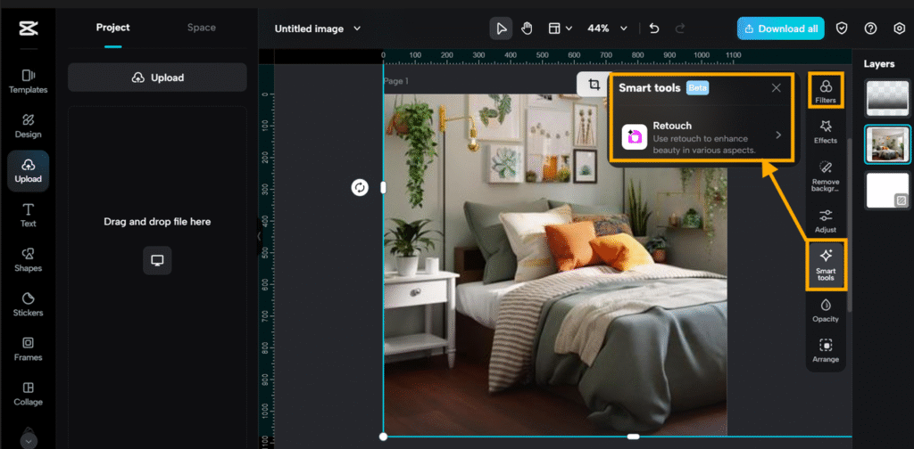Screen dimensions: 914x449
Task: Open the 44% zoom dropdown
Action: coord(607,29)
